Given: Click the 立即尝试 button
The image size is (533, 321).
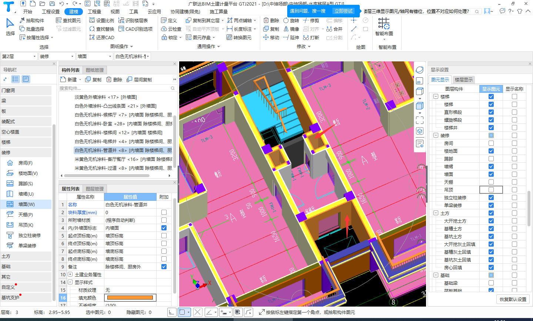Looking at the screenshot, I should tap(343, 11).
